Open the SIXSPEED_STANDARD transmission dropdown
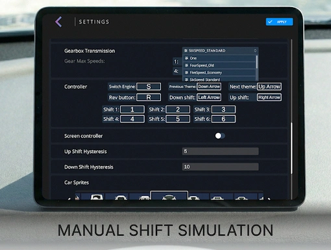The width and height of the screenshot is (331, 250). pos(220,51)
